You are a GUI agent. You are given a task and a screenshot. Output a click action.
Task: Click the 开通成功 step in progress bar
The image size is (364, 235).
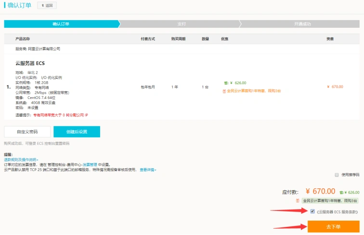302,24
